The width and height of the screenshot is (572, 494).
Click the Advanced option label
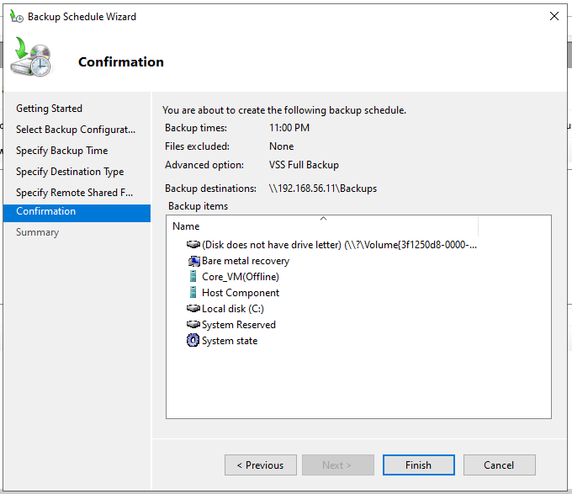point(204,165)
